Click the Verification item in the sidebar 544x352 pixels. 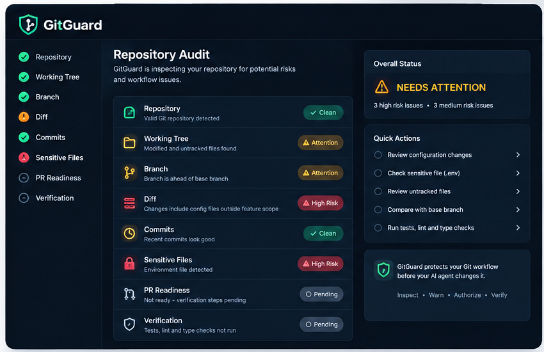coord(55,198)
